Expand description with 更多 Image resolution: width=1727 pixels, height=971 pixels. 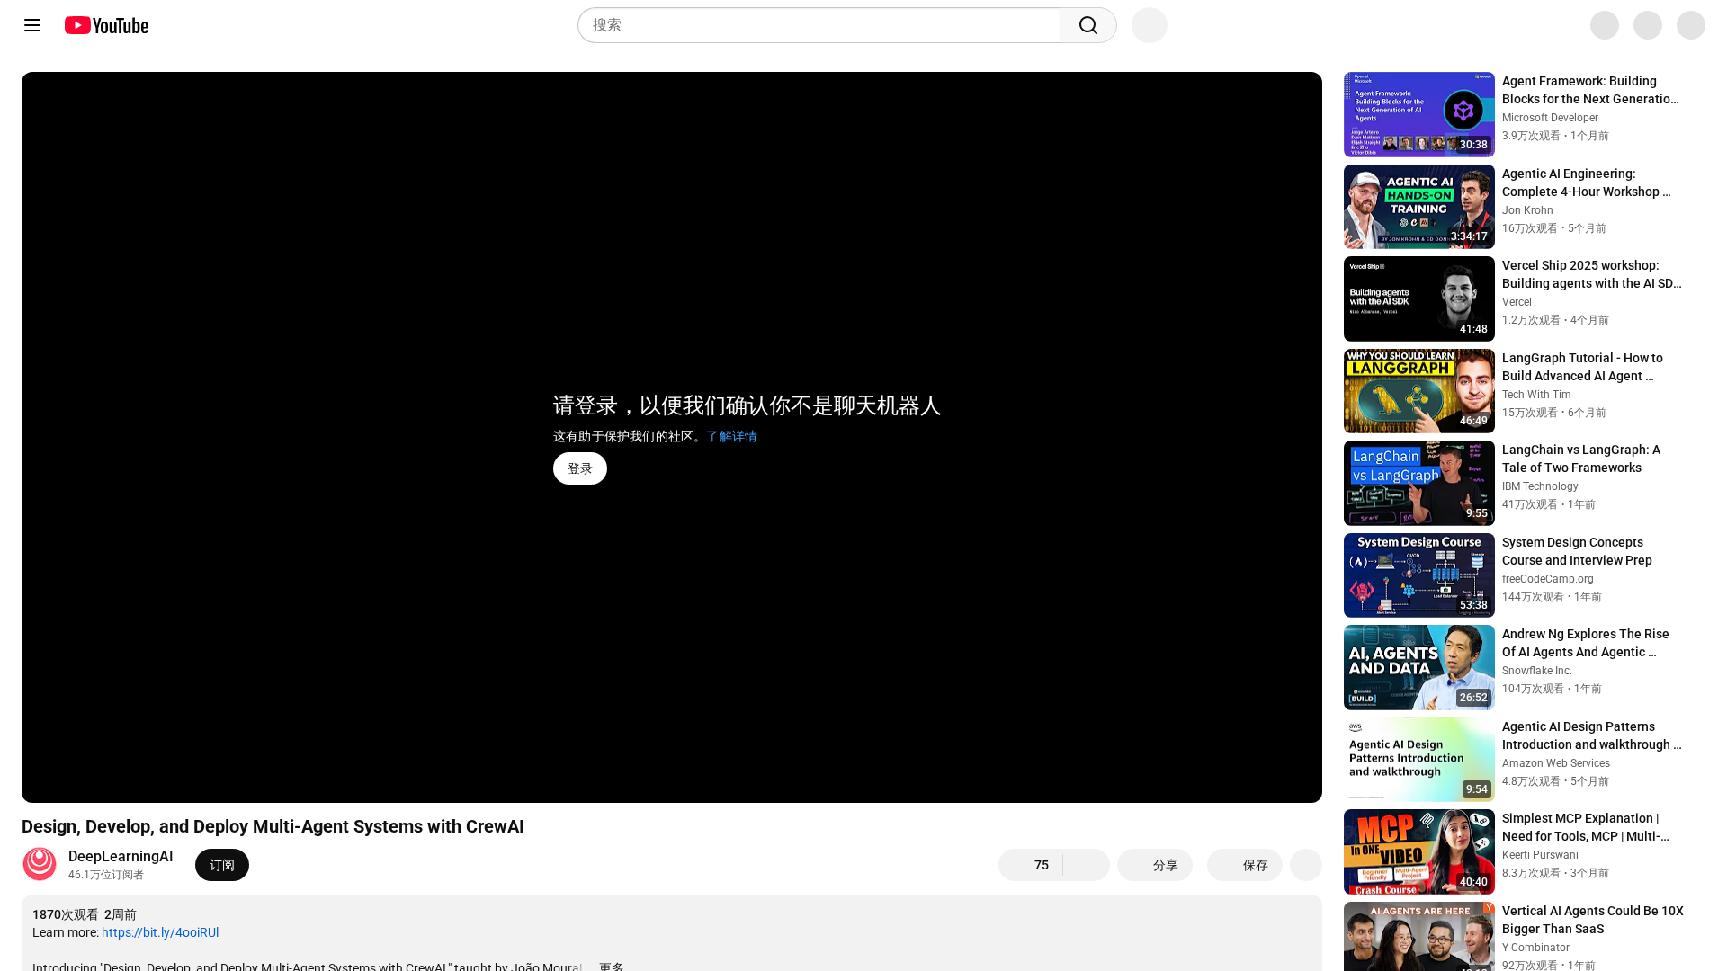pyautogui.click(x=612, y=967)
